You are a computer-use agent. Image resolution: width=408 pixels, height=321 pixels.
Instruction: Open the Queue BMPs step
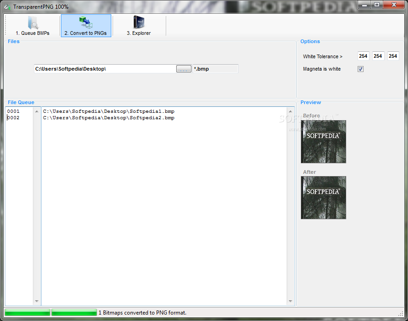pyautogui.click(x=33, y=26)
